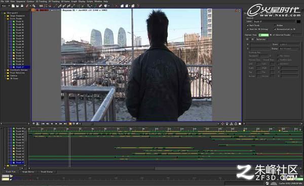Jump to first frame with transport button

tap(43, 124)
